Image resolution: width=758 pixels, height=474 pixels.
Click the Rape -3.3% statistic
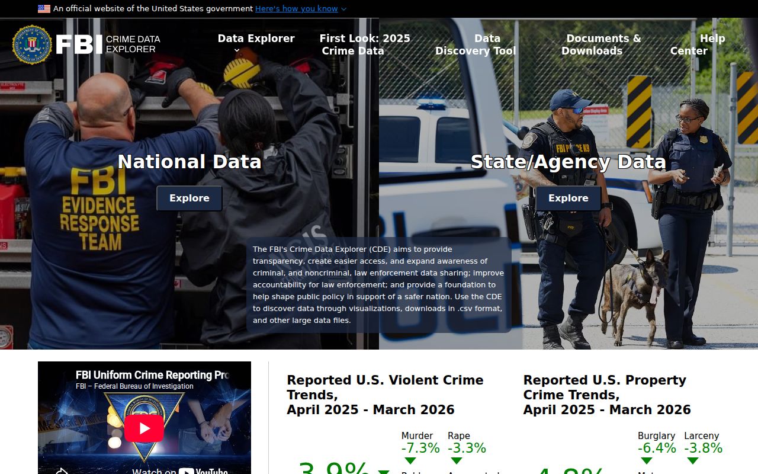[467, 443]
